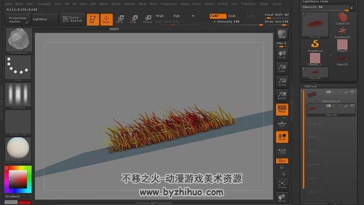Screen dimensions: 364x205
Task: Open the LightBox browser
Action: [x=45, y=19]
